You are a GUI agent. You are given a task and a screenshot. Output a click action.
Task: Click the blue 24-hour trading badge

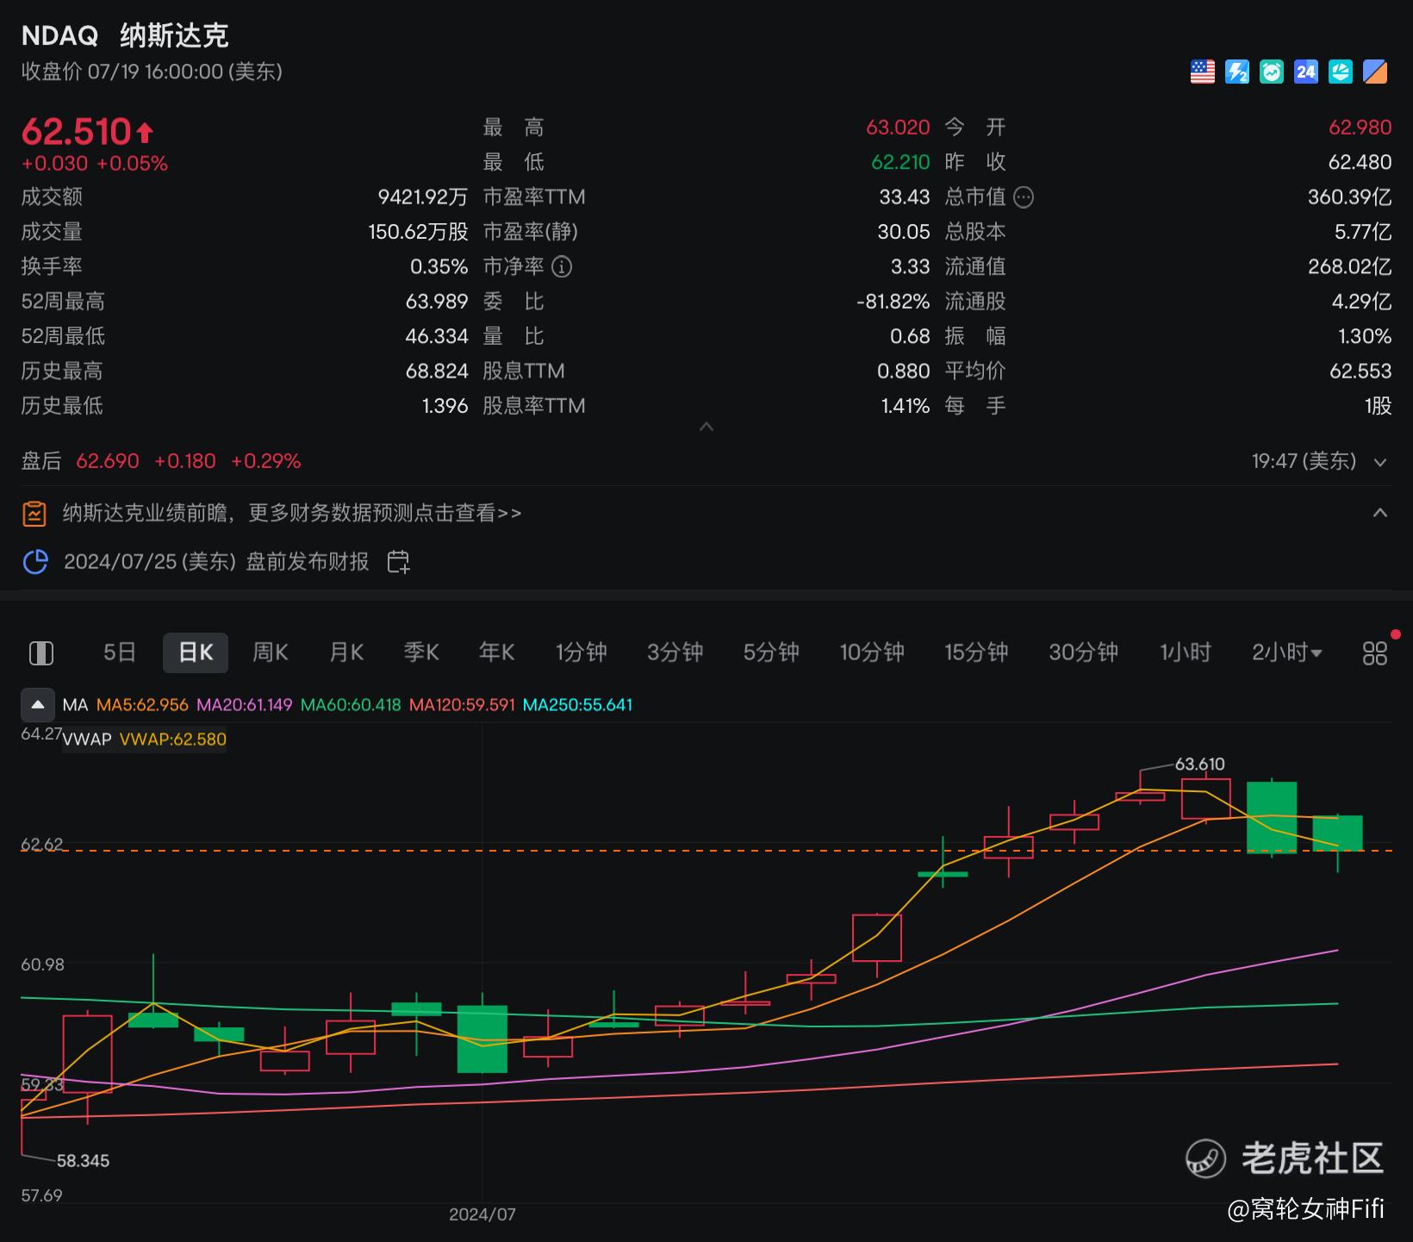[x=1306, y=72]
